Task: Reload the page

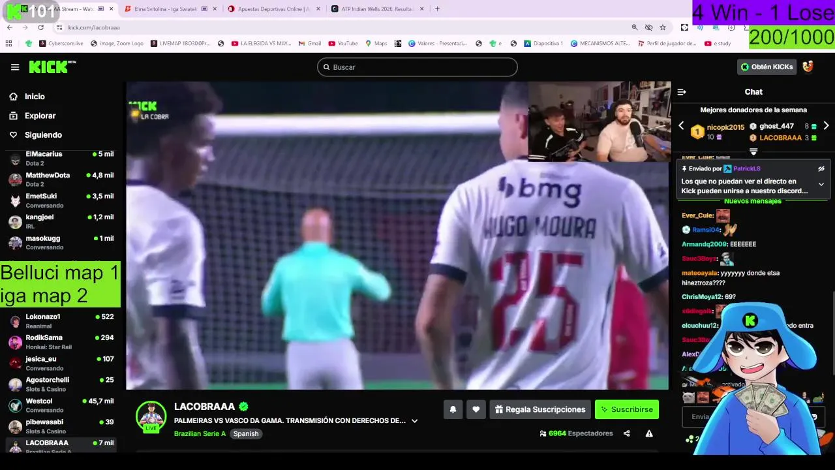Action: [40, 27]
